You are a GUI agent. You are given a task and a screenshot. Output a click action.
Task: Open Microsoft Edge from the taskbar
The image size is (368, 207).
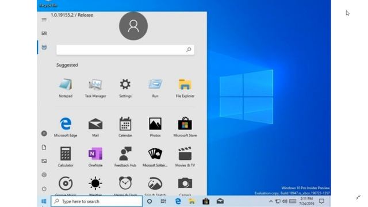coord(178,201)
